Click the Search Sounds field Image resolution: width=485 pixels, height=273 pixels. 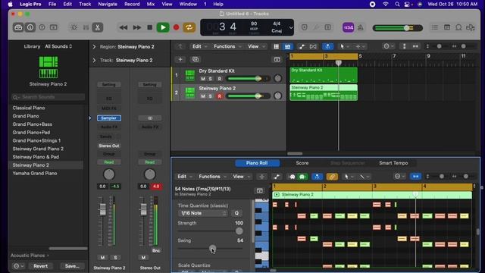pos(48,97)
